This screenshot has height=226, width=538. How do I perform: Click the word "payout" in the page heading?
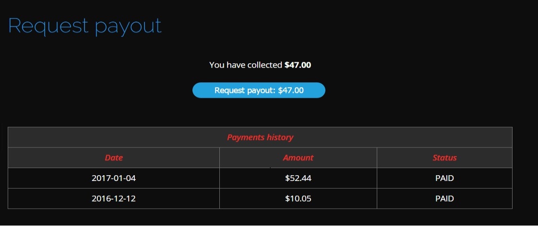[128, 26]
